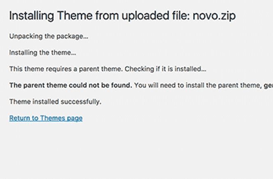Click the word "Return" in the bottom link
273x179 pixels.
(20, 118)
